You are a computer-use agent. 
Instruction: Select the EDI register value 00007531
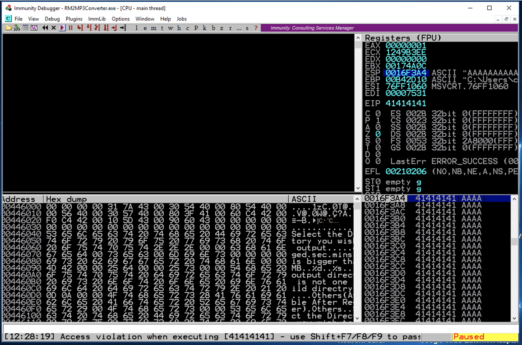(x=406, y=93)
